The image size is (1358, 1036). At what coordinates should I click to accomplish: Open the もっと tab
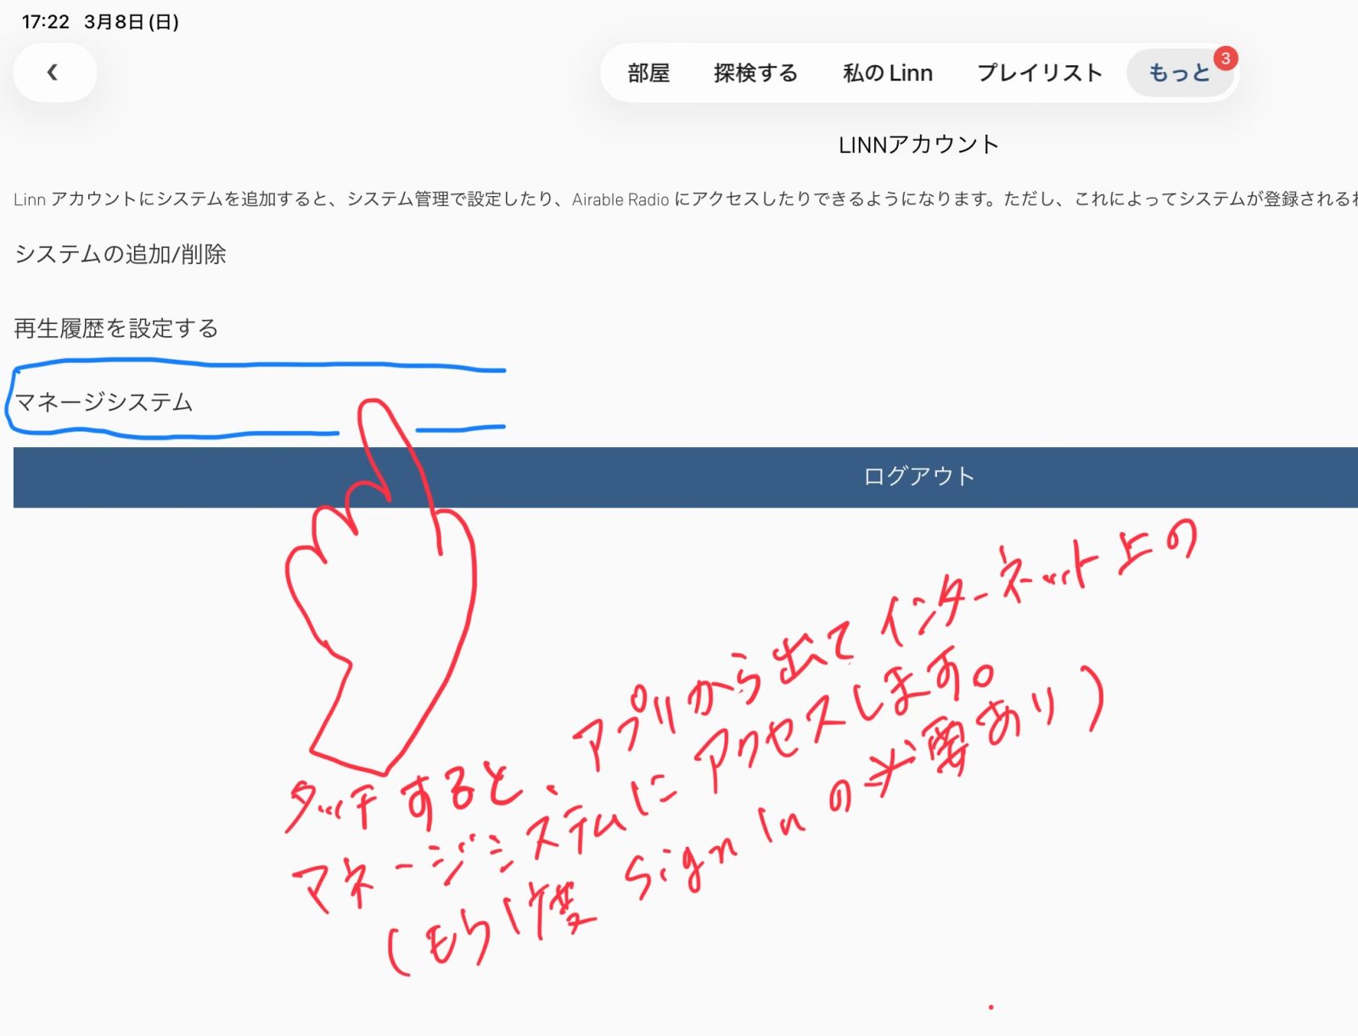tap(1178, 74)
